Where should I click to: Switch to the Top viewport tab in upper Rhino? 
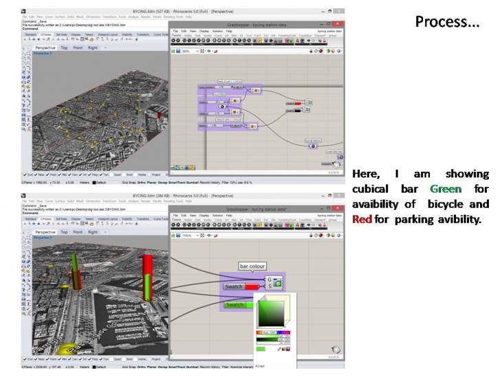63,48
